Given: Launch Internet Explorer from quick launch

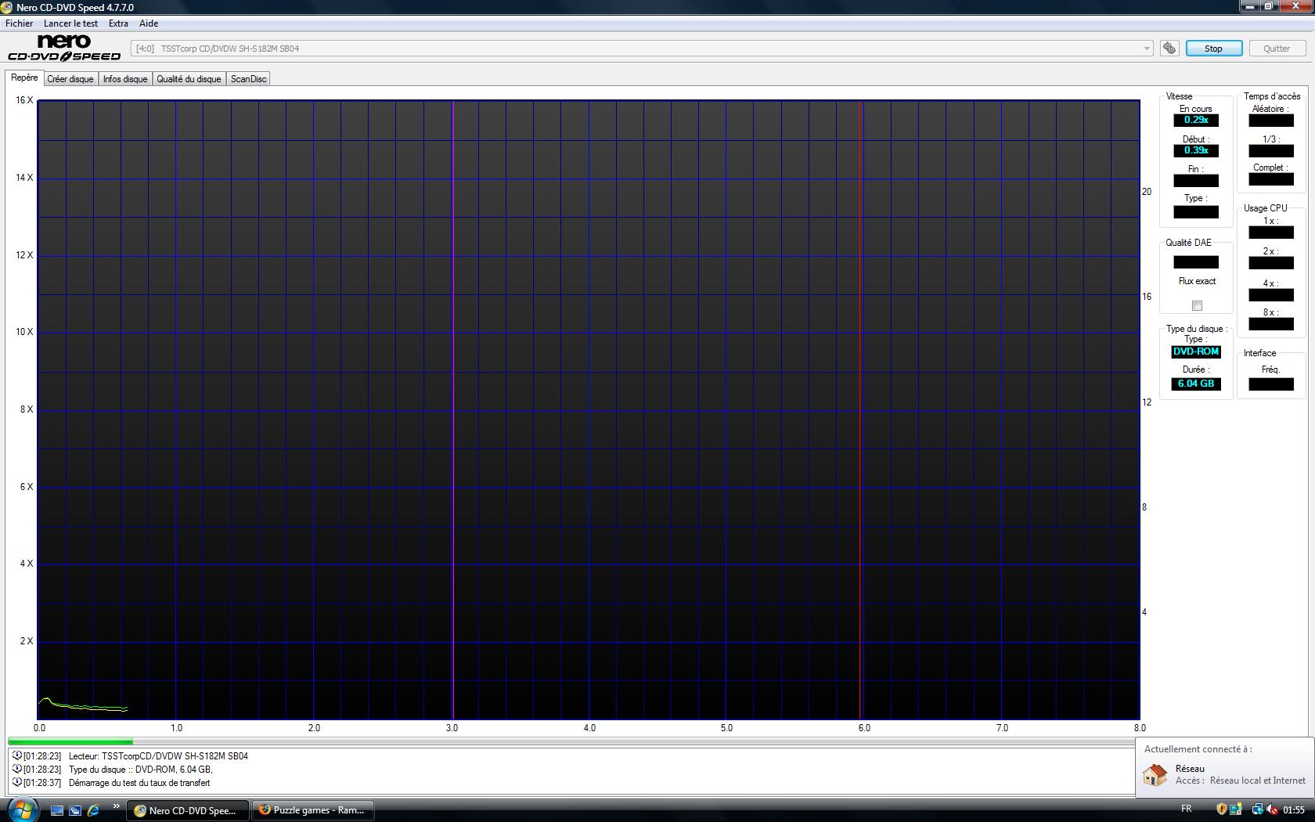Looking at the screenshot, I should (x=93, y=810).
